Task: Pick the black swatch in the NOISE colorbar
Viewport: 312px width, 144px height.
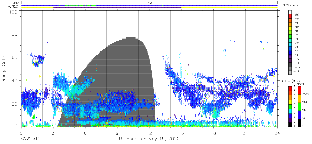Action: pos(299,123)
